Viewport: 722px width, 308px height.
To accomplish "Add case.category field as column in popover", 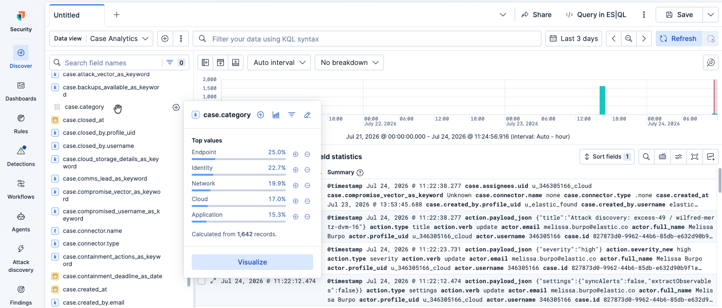I will 261,115.
